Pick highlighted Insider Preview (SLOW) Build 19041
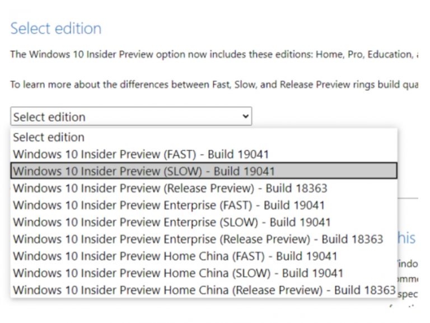Viewport: 430px width, 323px height. point(144,171)
